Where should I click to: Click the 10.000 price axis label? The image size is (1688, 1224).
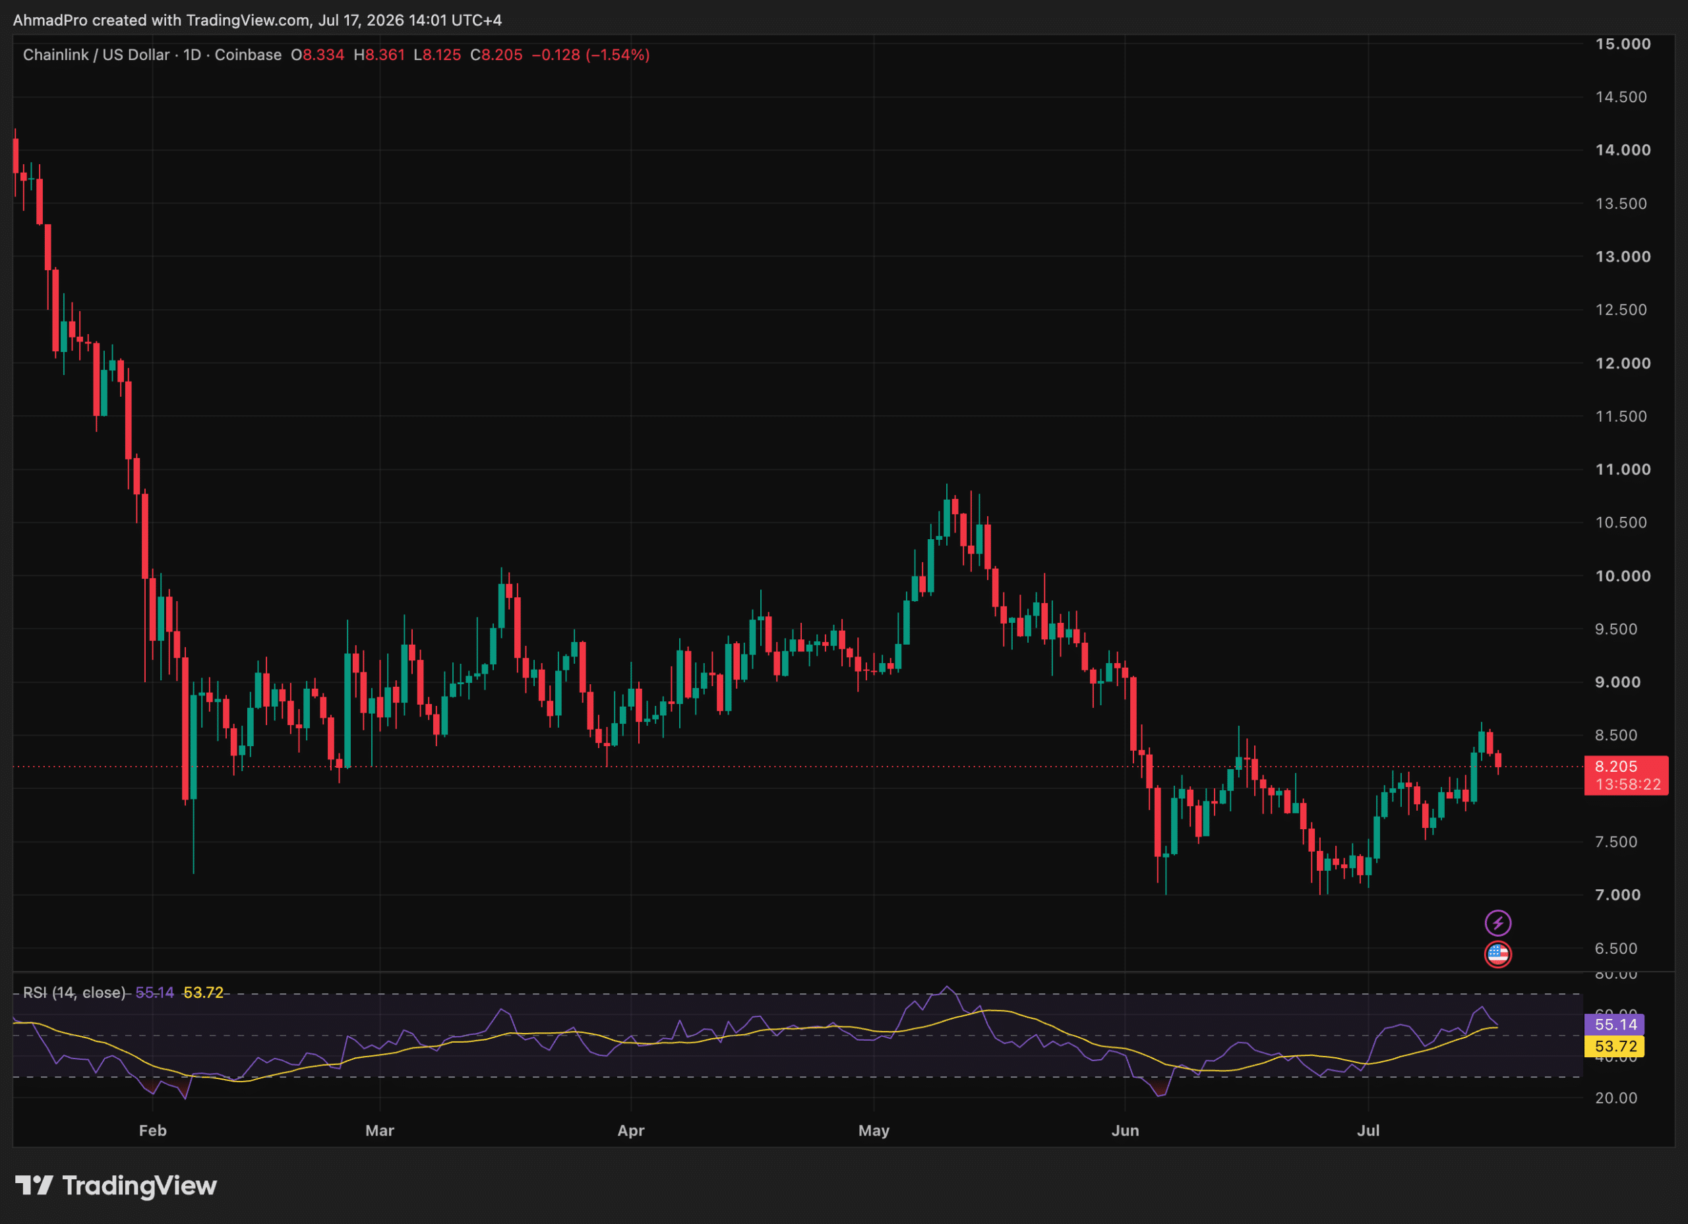point(1623,576)
